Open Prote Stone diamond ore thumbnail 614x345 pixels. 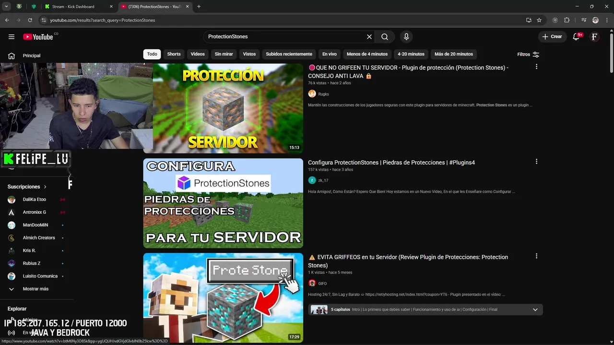[223, 297]
